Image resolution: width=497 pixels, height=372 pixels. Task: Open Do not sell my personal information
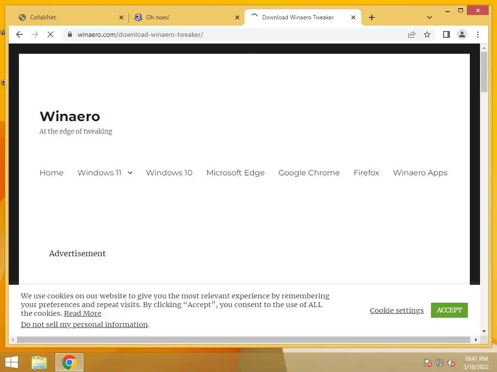84,325
